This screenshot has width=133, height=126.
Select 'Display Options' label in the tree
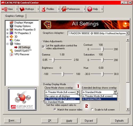[23, 26]
